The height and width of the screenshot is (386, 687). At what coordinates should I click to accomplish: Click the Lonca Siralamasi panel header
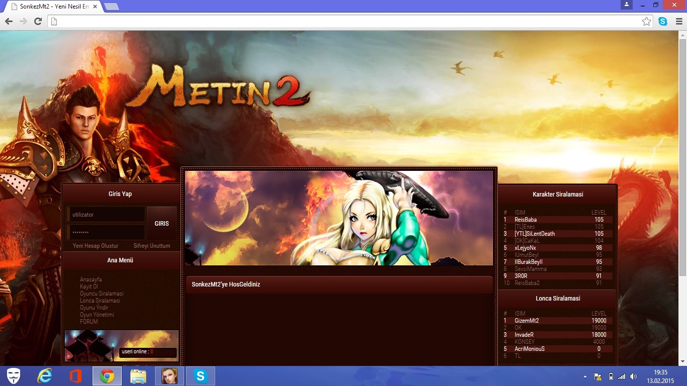558,298
